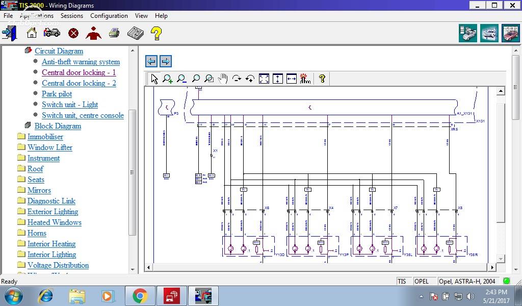Click the yellow question mark help icon
The height and width of the screenshot is (306, 522).
coord(156,33)
